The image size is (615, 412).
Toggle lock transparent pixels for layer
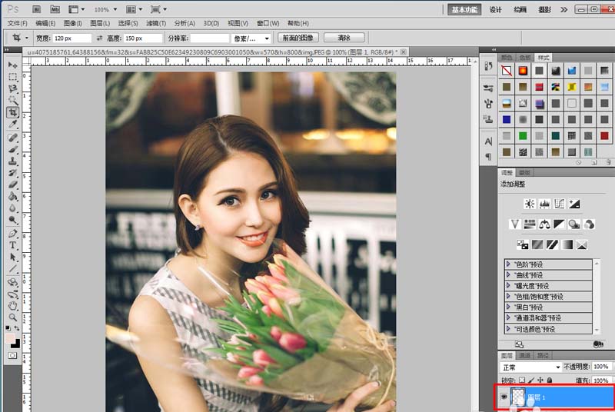[522, 380]
